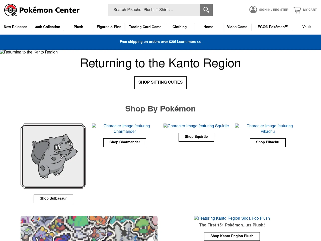Open the Trading Card Game menu
The width and height of the screenshot is (321, 241).
(x=145, y=27)
